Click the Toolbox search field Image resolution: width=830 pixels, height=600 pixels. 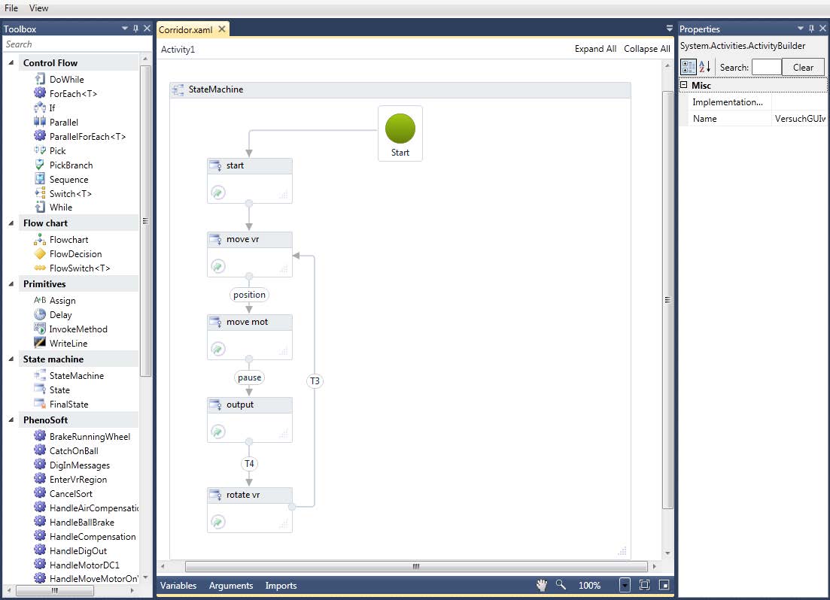pos(71,44)
